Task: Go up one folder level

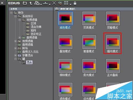Action: [31, 3]
